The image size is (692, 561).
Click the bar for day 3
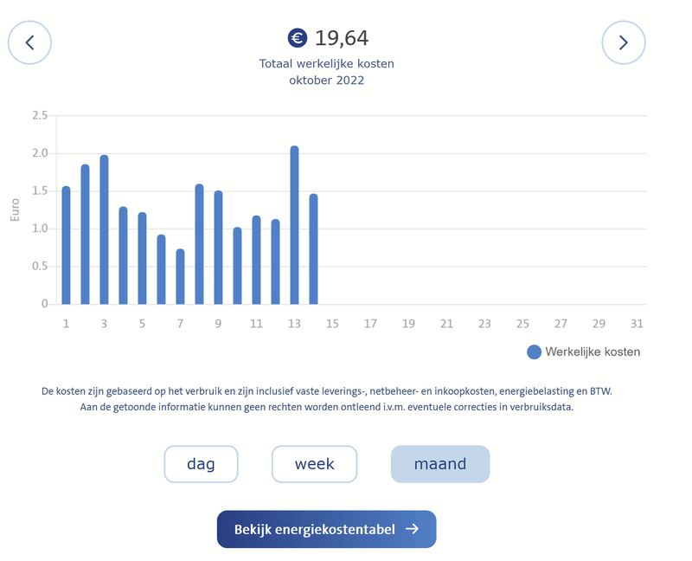tap(104, 230)
